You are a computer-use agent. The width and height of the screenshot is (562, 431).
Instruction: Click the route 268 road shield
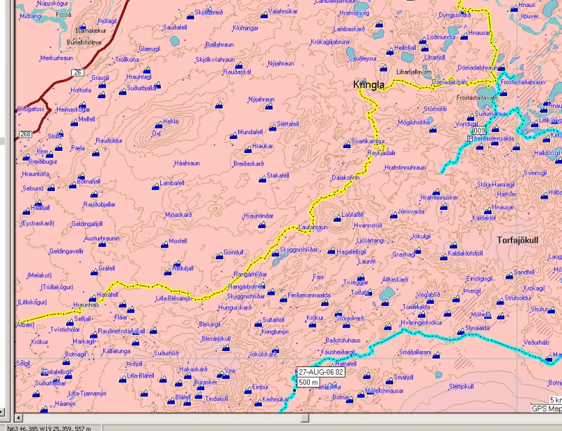(x=27, y=134)
